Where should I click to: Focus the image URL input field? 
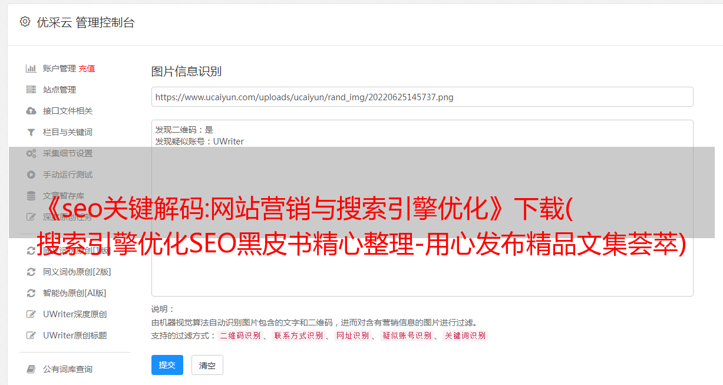[x=422, y=97]
